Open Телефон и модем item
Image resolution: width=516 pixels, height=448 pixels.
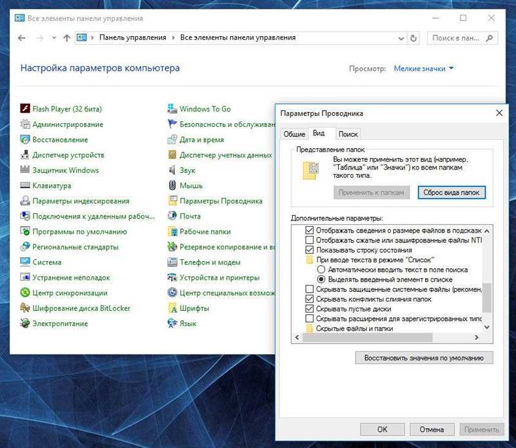click(204, 262)
